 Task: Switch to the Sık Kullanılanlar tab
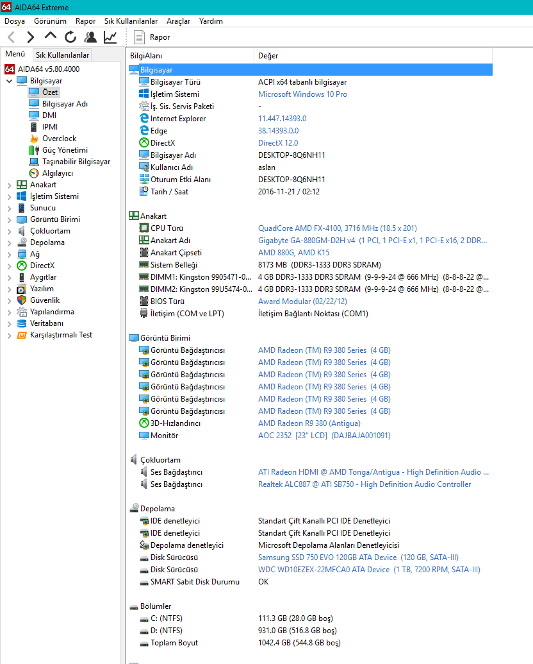click(63, 55)
